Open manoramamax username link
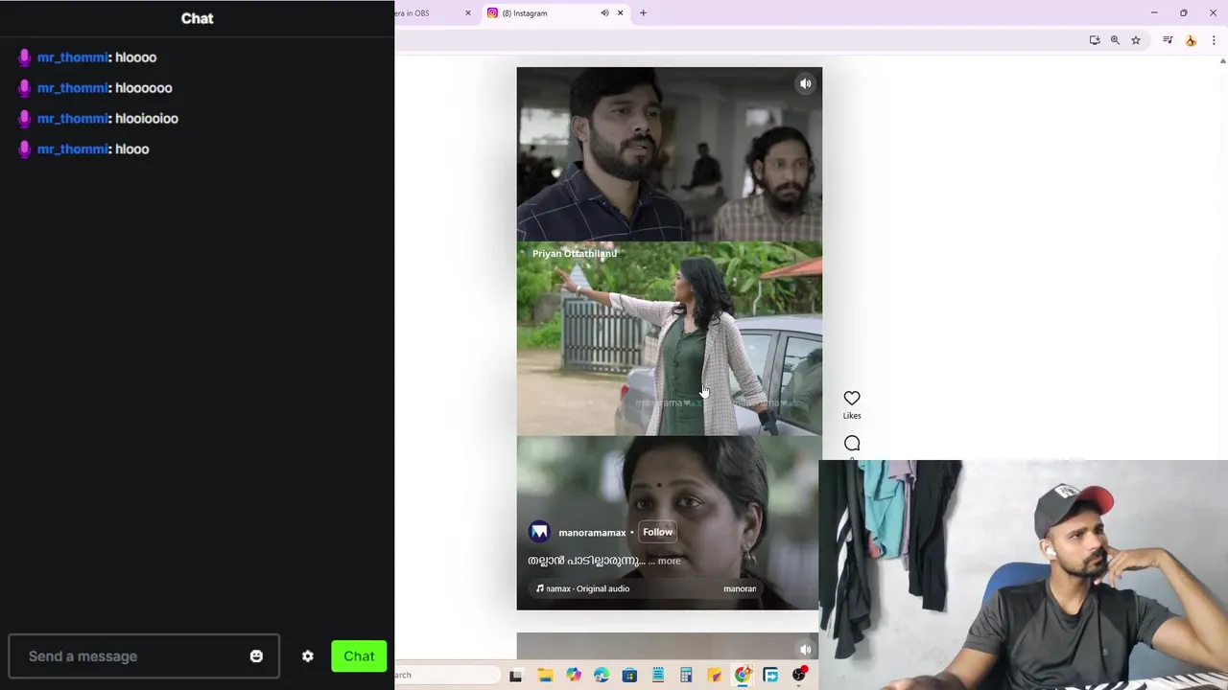This screenshot has width=1228, height=690. click(592, 533)
